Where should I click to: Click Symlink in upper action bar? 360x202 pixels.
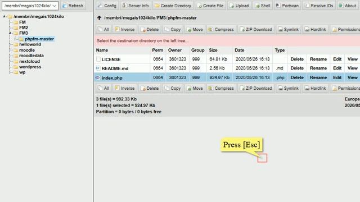pos(289,29)
